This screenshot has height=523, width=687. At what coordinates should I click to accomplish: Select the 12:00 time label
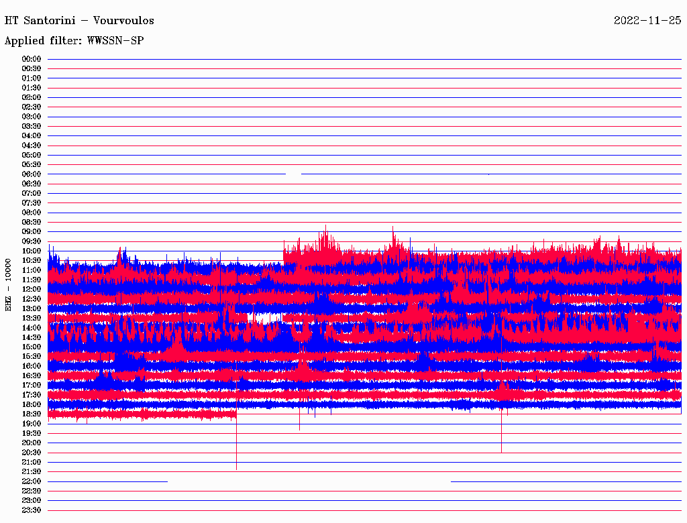pyautogui.click(x=32, y=289)
